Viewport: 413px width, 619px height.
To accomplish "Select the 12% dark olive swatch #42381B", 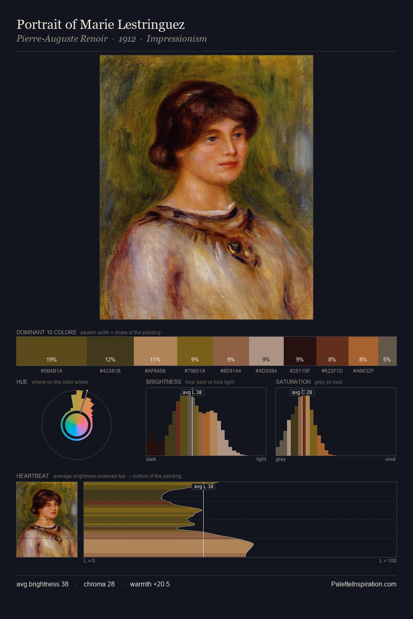I will pyautogui.click(x=110, y=351).
